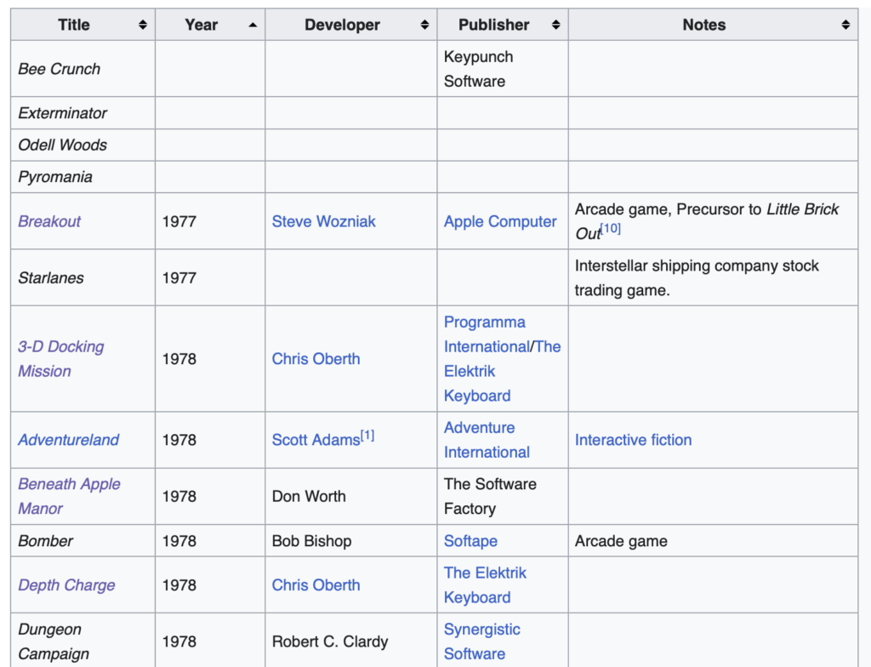Select the 1978 year in Adventureland row
871x667 pixels.
tap(179, 440)
